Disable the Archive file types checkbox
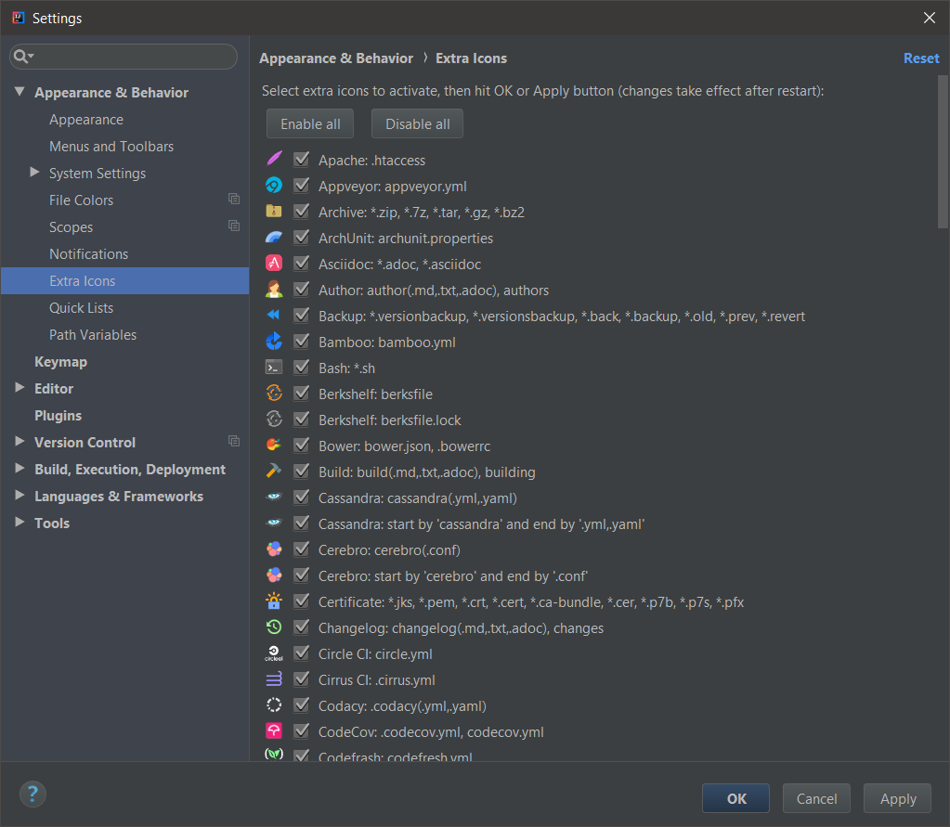 point(301,212)
